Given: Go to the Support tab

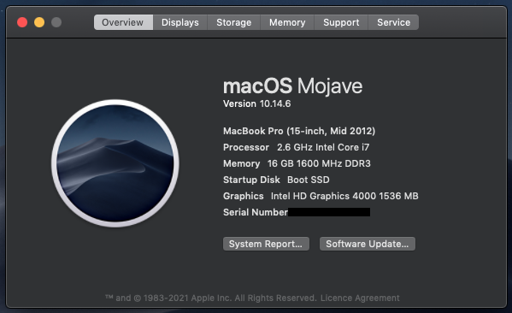Looking at the screenshot, I should pos(341,22).
